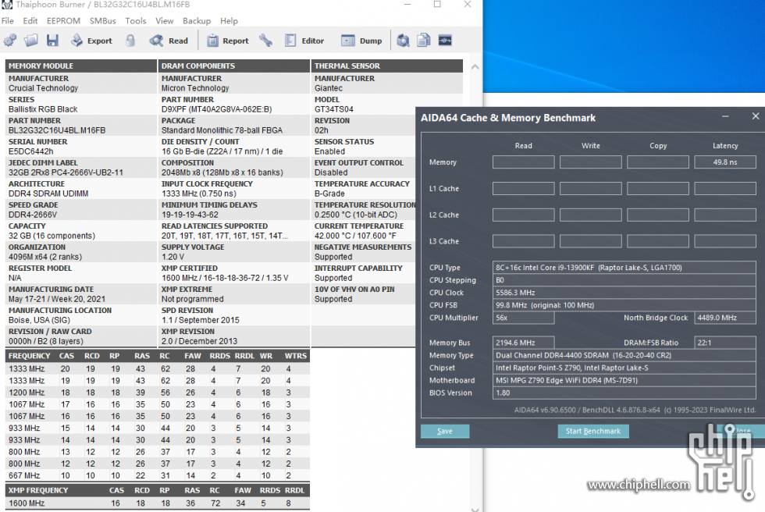This screenshot has height=512, width=765.
Task: Click the WTRS header in frequency table
Action: point(296,356)
